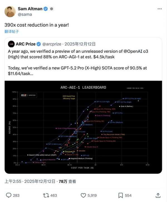Click the 翻译帖子 translate post link

tap(12, 31)
